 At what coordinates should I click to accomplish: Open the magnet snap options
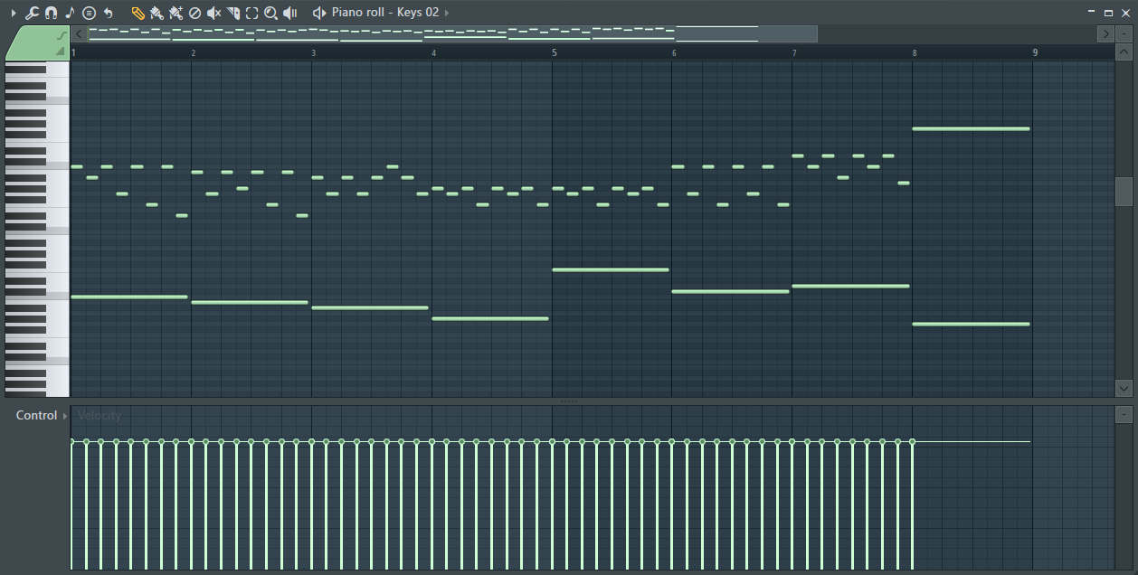(51, 13)
